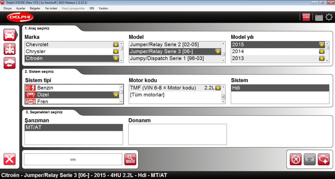Select model year 2013
Screen dimensions: 335x179
(278, 58)
